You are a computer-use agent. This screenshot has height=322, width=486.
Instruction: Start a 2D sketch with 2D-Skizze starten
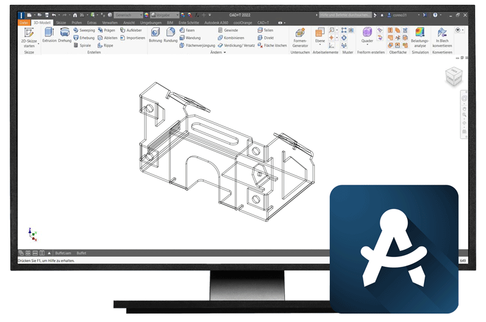coord(29,37)
